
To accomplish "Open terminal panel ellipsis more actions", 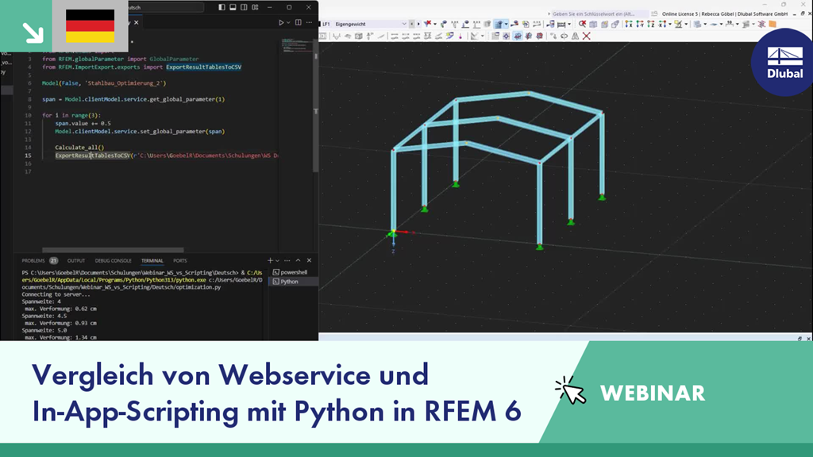I will 287,260.
